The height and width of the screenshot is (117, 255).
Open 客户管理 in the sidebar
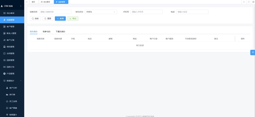click(12, 27)
